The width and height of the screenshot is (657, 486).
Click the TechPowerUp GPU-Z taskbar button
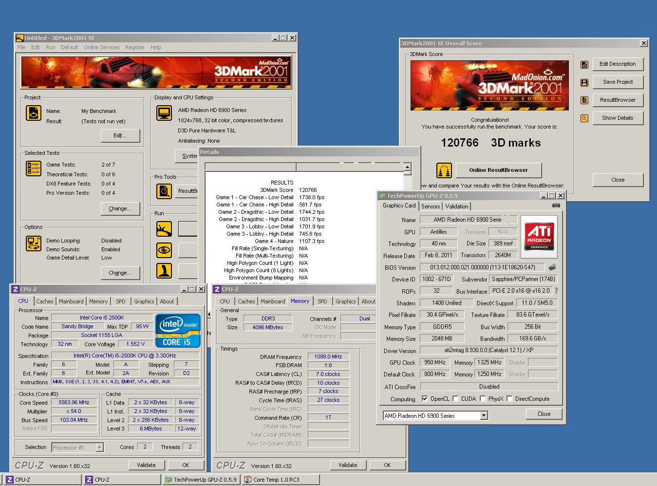tap(201, 480)
